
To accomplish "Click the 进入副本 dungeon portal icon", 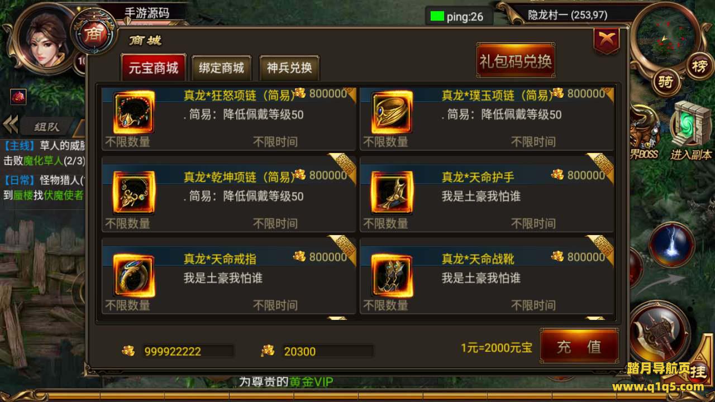I will tap(691, 131).
